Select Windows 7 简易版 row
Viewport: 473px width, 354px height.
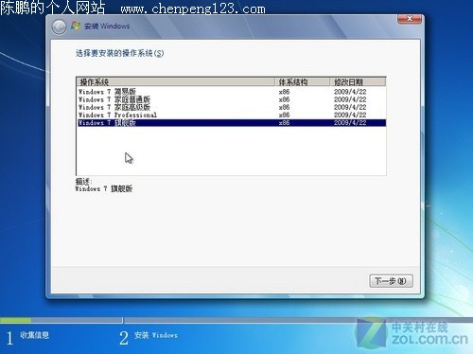pyautogui.click(x=232, y=92)
